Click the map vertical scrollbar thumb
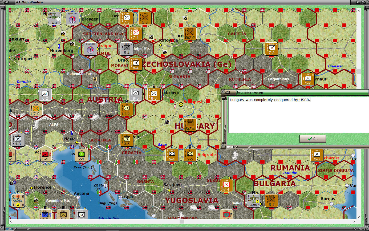369x231 pixels. (x=359, y=71)
